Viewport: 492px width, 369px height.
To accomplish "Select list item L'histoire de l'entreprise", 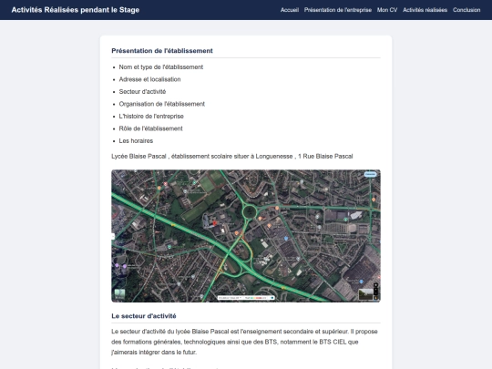I will click(151, 116).
